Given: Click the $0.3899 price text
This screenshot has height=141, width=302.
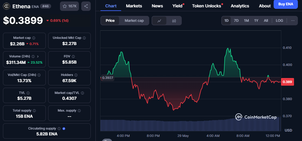Looking at the screenshot, I should (x=23, y=20).
